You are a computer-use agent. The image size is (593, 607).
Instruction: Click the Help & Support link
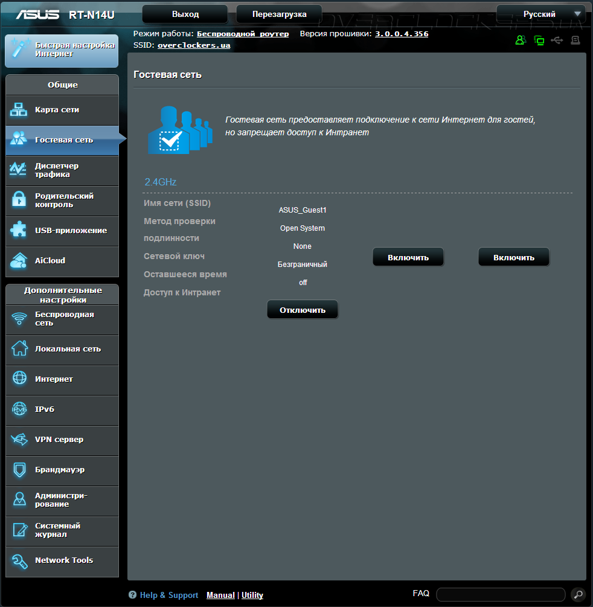point(168,595)
